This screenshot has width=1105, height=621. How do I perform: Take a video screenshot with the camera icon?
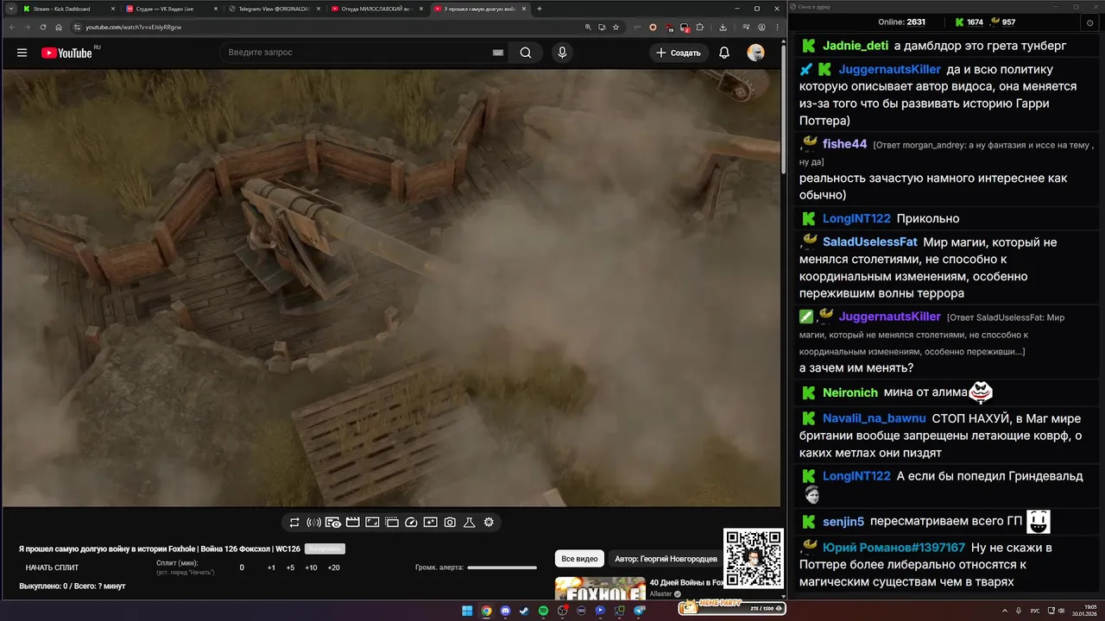[x=450, y=523]
